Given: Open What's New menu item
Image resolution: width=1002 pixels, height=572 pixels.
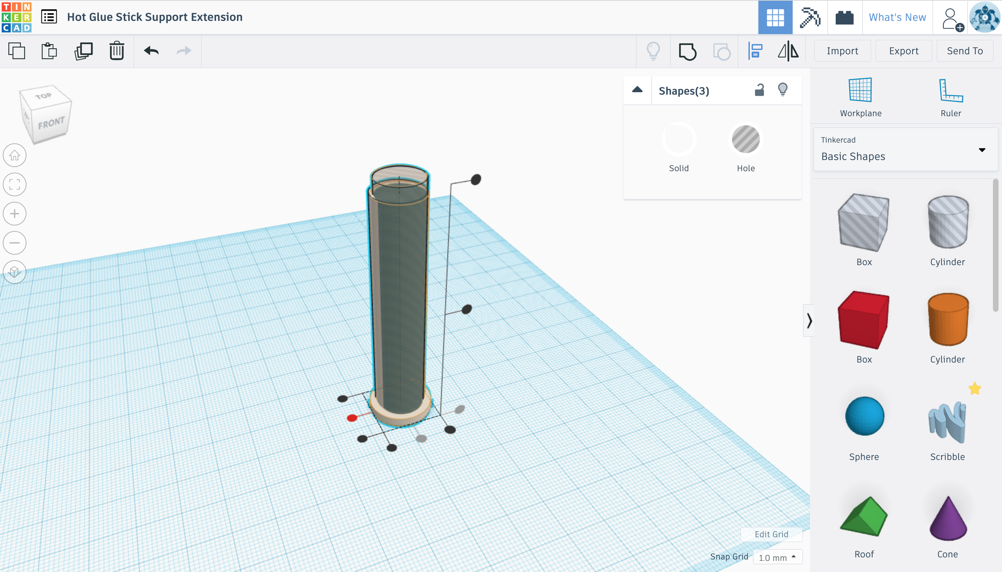Looking at the screenshot, I should tap(897, 17).
